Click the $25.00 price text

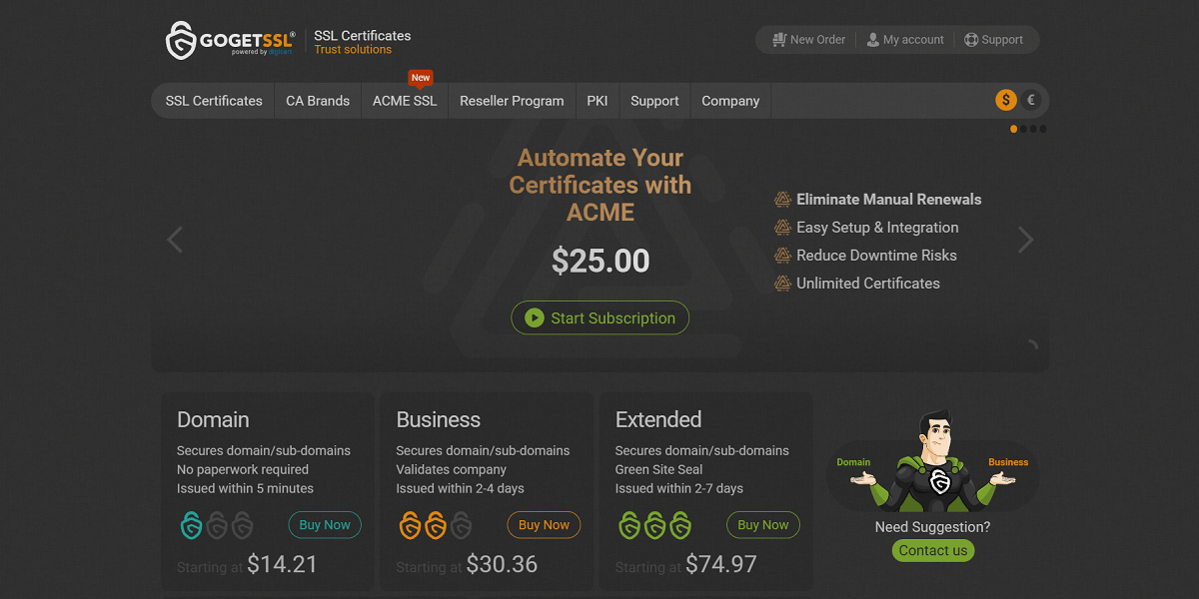[600, 261]
